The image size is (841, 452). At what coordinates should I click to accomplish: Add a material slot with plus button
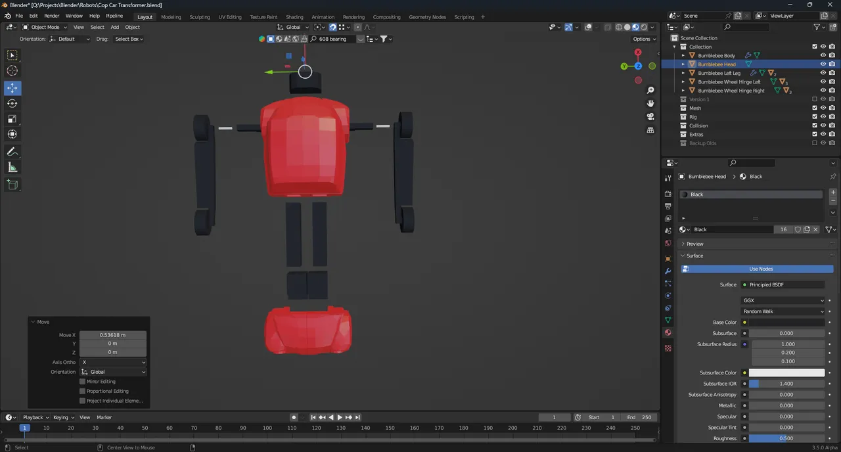833,192
